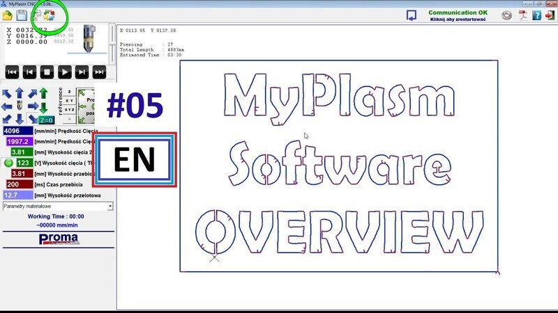This screenshot has height=313, width=558.
Task: Open the nozzle ring settings icon
Action: (507, 15)
